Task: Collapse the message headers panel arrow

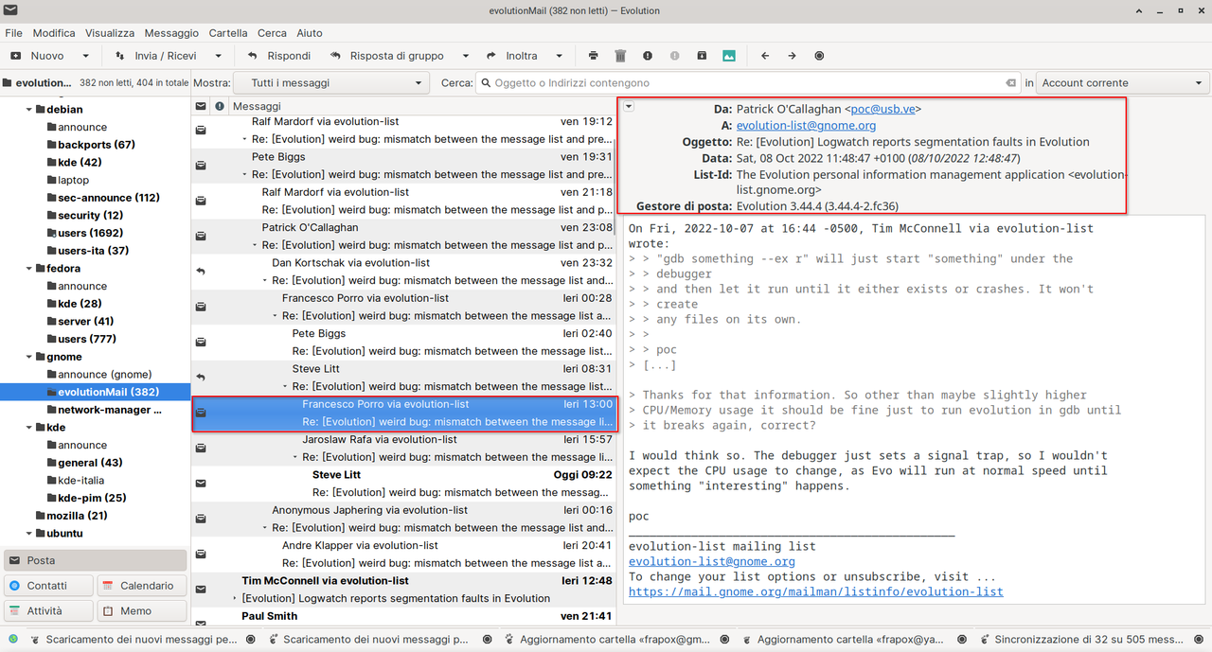Action: [x=629, y=106]
